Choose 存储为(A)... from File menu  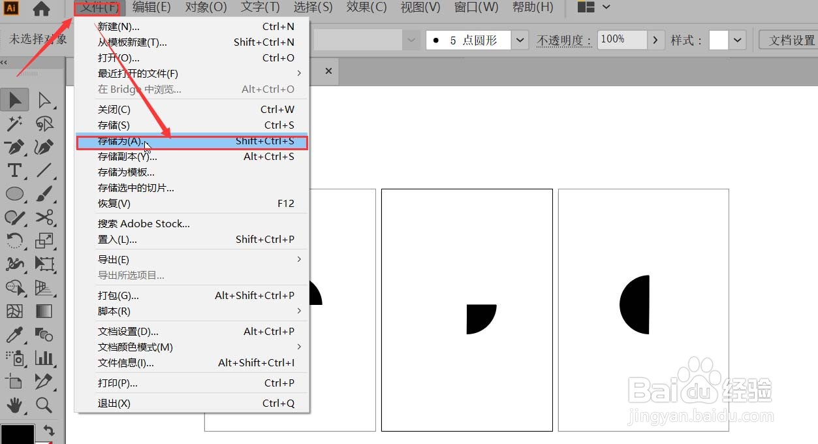tap(192, 141)
